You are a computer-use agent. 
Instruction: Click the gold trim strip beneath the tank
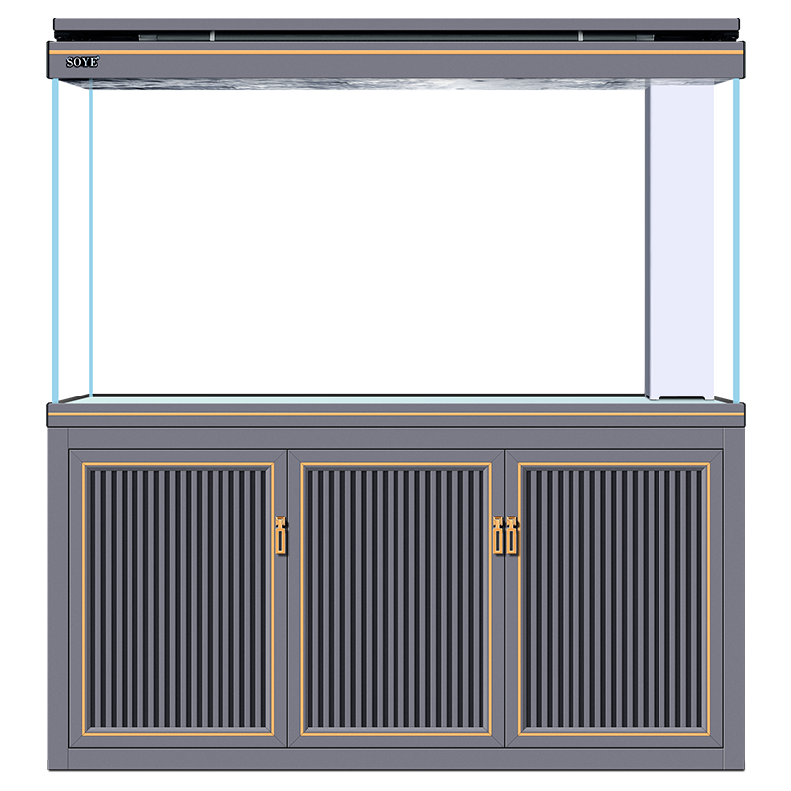click(x=395, y=414)
